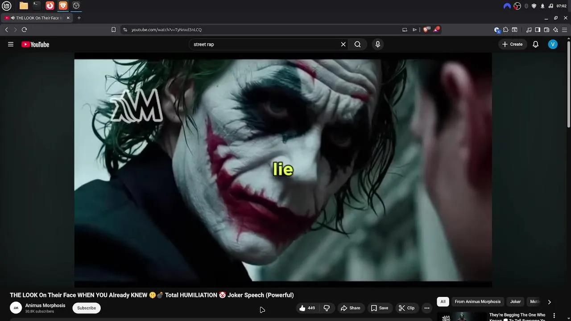Select the All filter chip
This screenshot has width=571, height=321.
[443, 302]
